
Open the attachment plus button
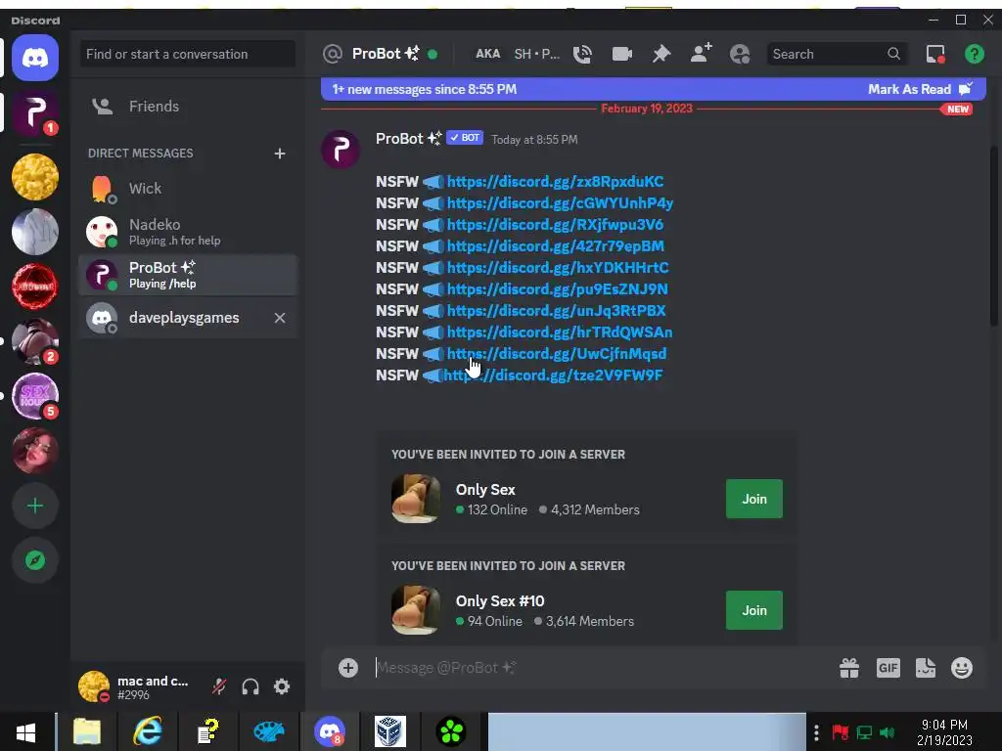[x=348, y=668]
